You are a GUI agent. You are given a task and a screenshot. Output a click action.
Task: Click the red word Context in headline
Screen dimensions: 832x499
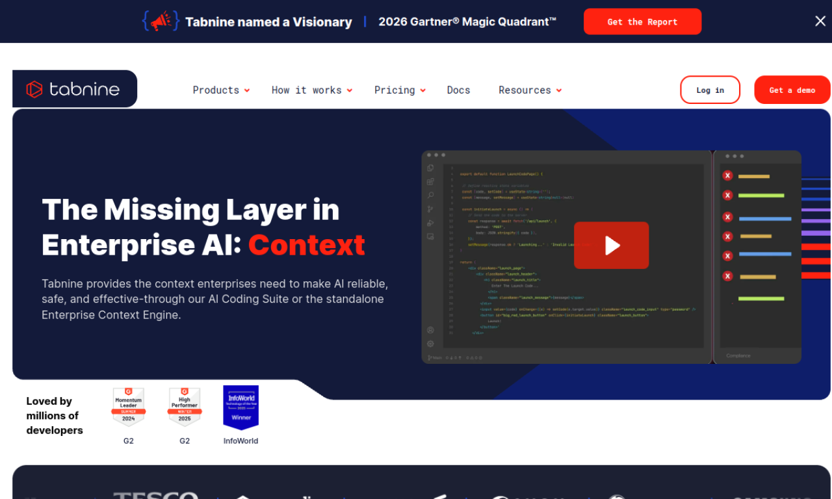coord(307,245)
